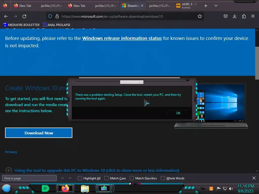List all tabs with the chevron

[216, 6]
